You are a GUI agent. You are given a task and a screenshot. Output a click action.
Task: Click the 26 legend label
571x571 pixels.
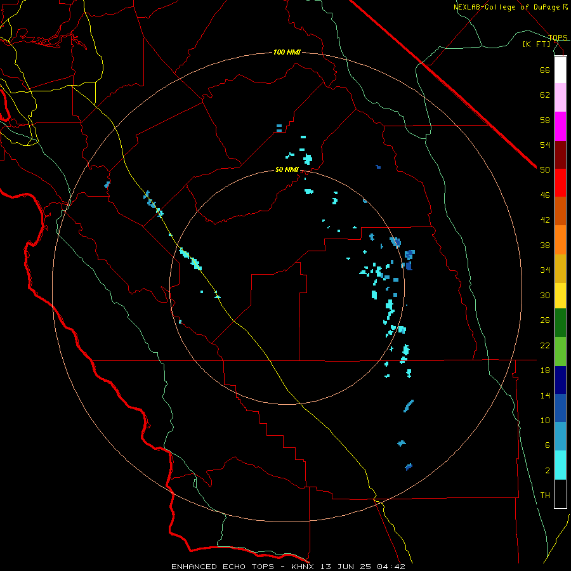[x=545, y=320]
